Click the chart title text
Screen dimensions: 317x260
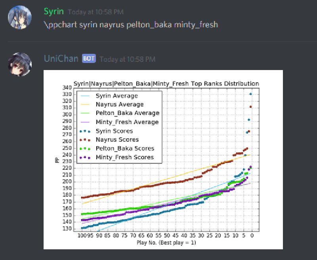[166, 84]
